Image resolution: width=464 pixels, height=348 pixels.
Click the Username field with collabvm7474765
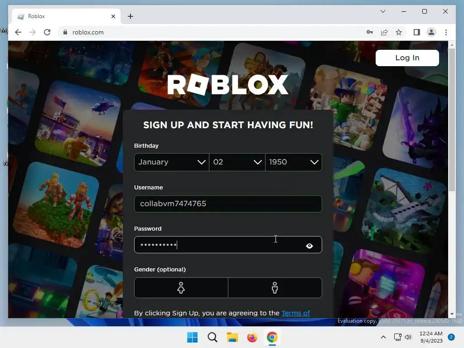pyautogui.click(x=228, y=203)
